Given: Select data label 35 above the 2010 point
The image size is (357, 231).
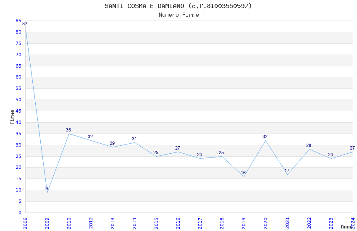Looking at the screenshot, I should (68, 130).
